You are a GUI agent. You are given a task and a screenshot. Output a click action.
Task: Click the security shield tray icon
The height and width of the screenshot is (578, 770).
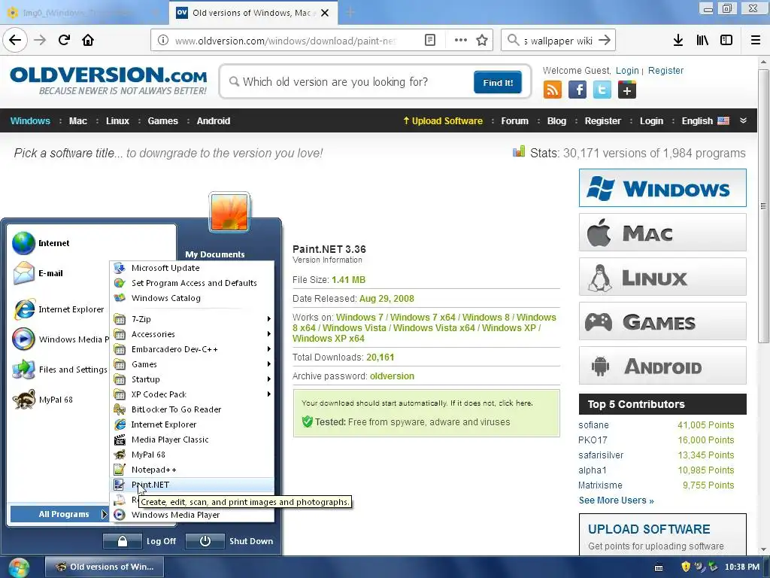[686, 567]
